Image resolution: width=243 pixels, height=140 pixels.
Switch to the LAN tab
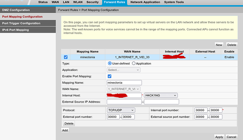point(66,2)
